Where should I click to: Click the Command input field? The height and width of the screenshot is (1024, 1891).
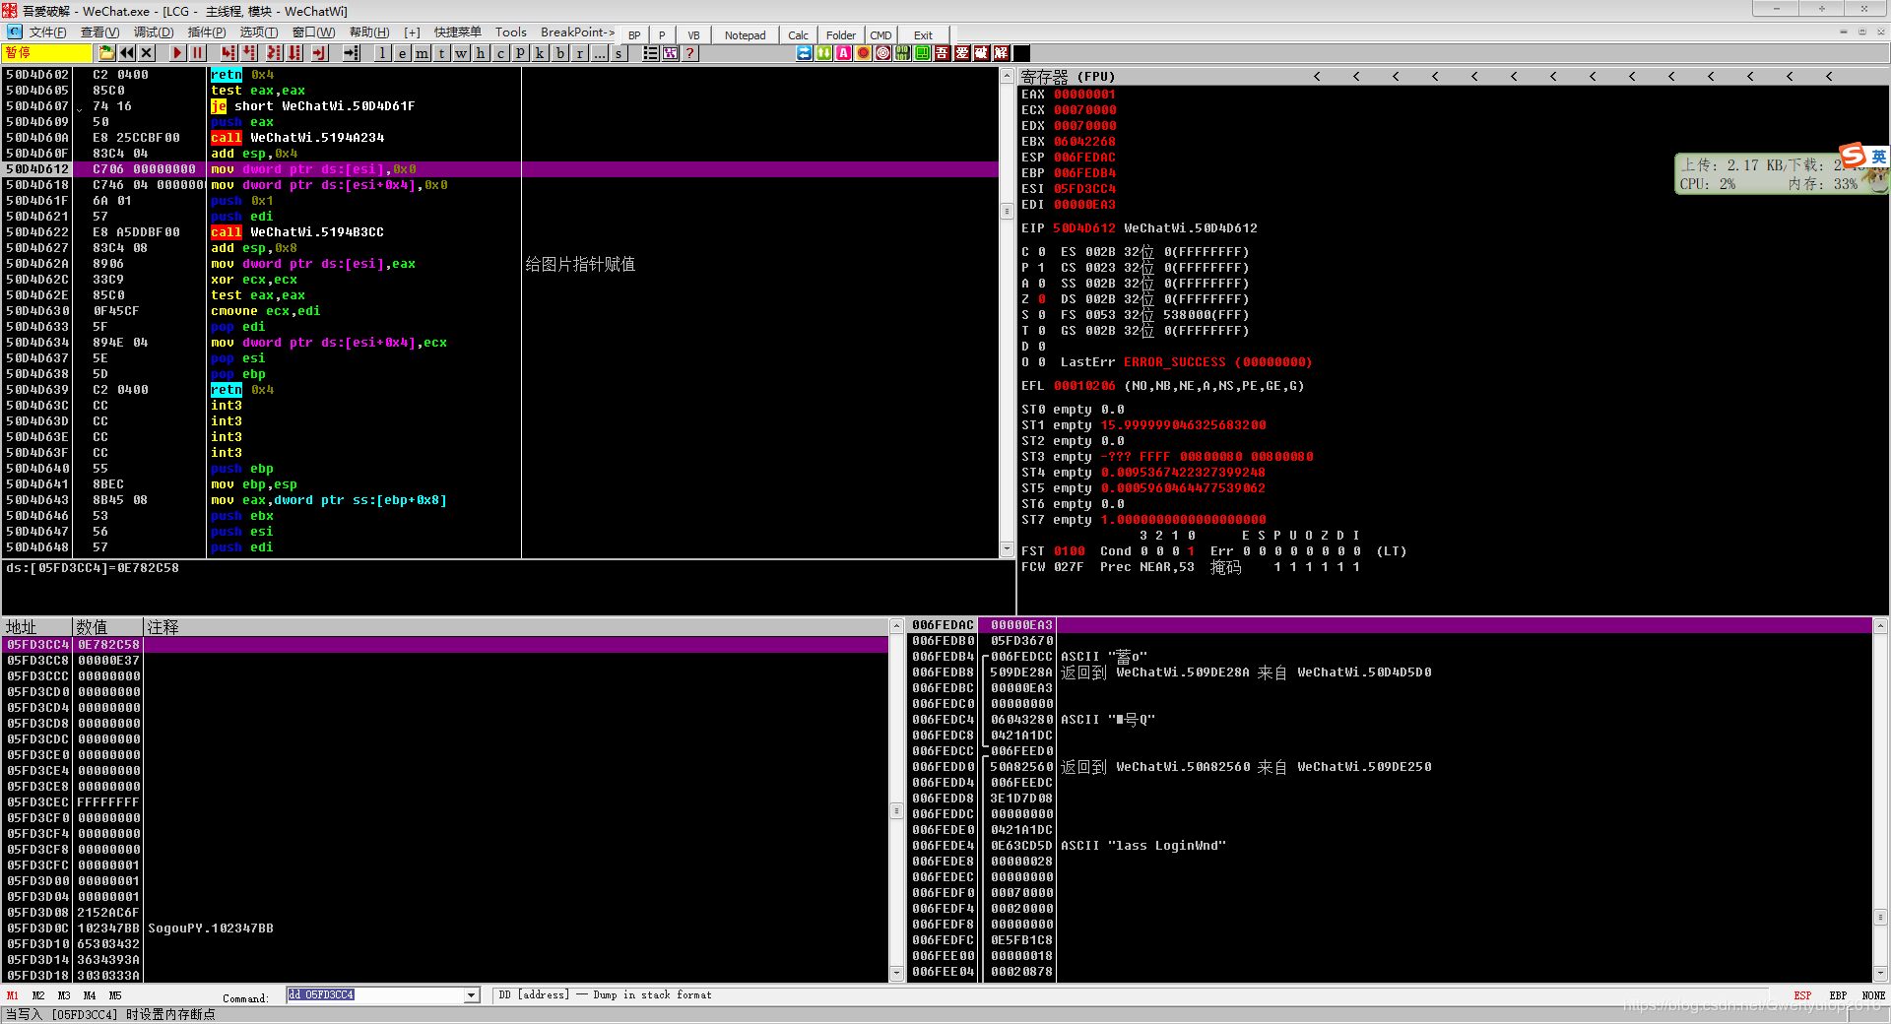[x=375, y=995]
